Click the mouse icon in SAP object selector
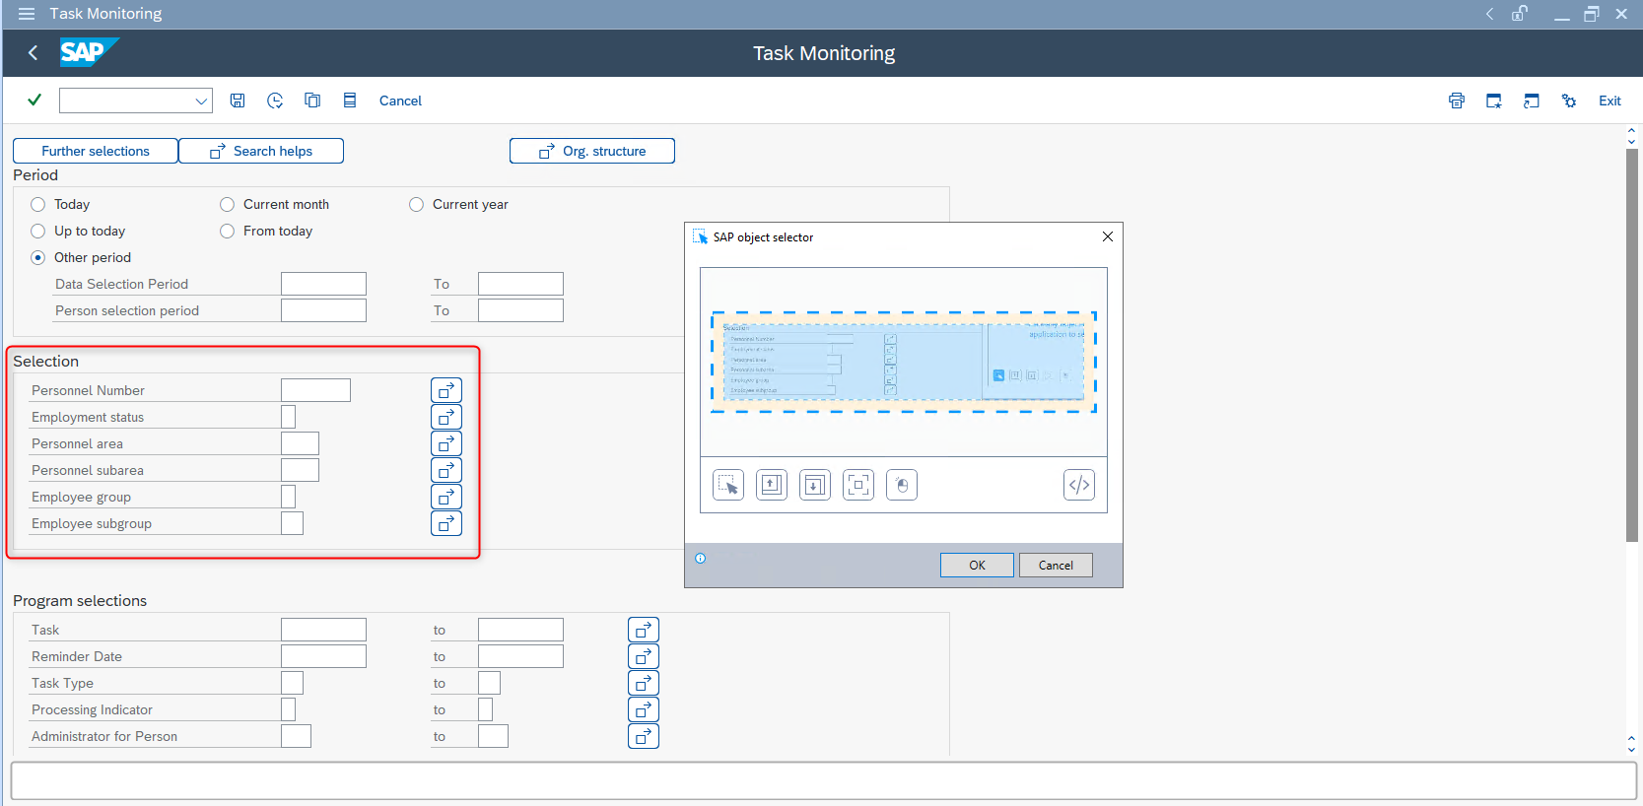This screenshot has width=1643, height=806. [x=902, y=485]
